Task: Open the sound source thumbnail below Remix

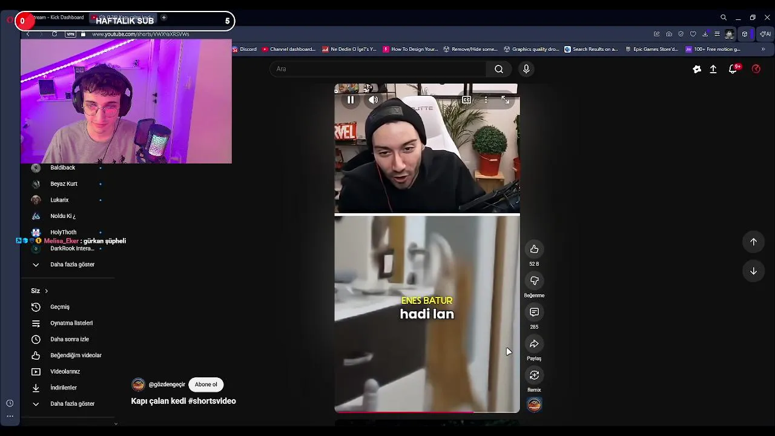Action: pos(534,405)
